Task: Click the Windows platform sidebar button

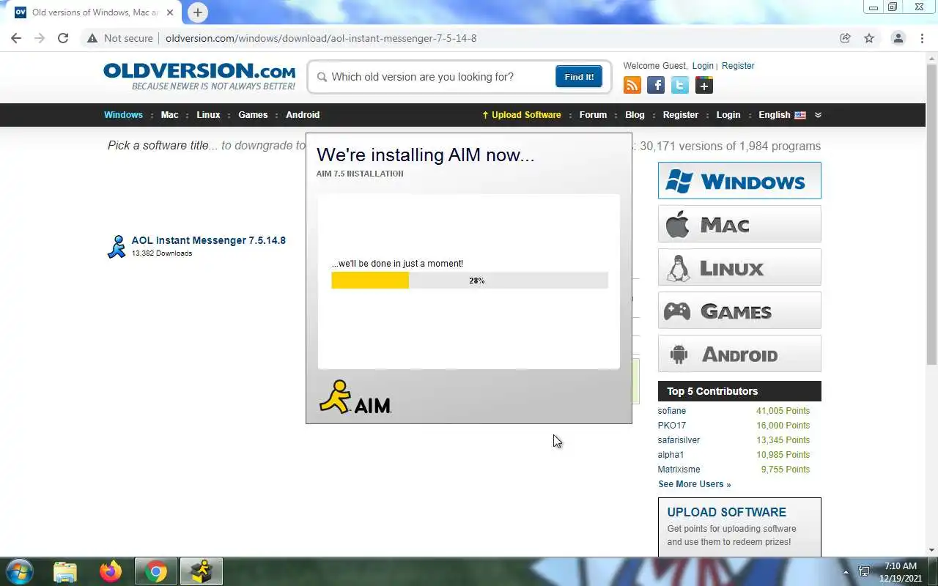Action: pyautogui.click(x=739, y=181)
